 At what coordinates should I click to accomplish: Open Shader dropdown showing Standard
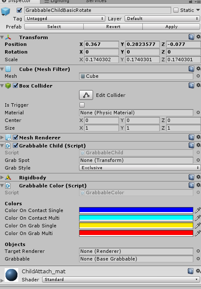point(121,280)
